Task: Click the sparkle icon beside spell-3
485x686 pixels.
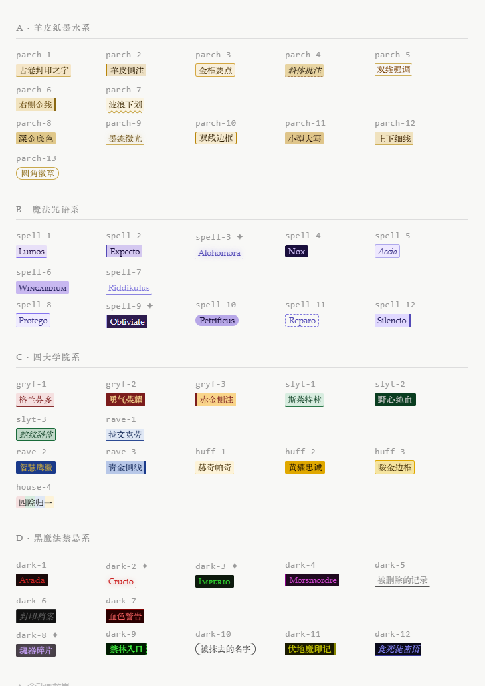Action: pos(240,237)
